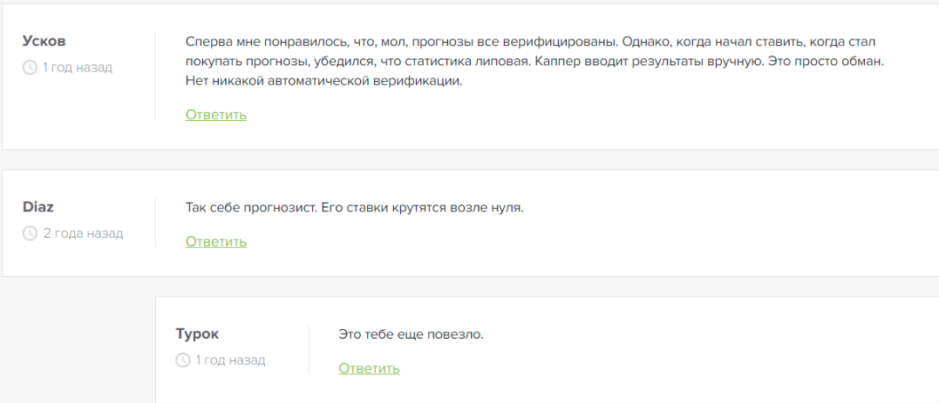Reply to Турок's nested comment

(369, 368)
